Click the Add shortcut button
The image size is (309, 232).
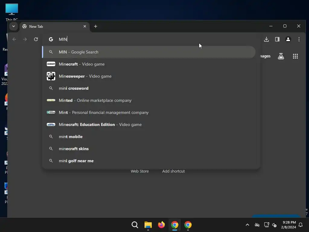click(x=174, y=171)
